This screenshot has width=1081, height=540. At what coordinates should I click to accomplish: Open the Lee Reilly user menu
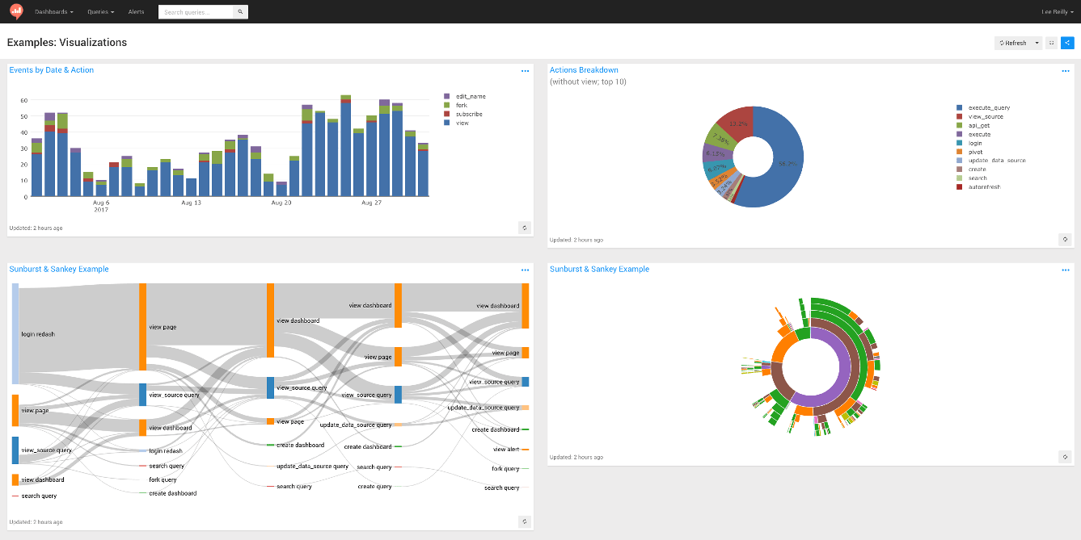point(1057,12)
